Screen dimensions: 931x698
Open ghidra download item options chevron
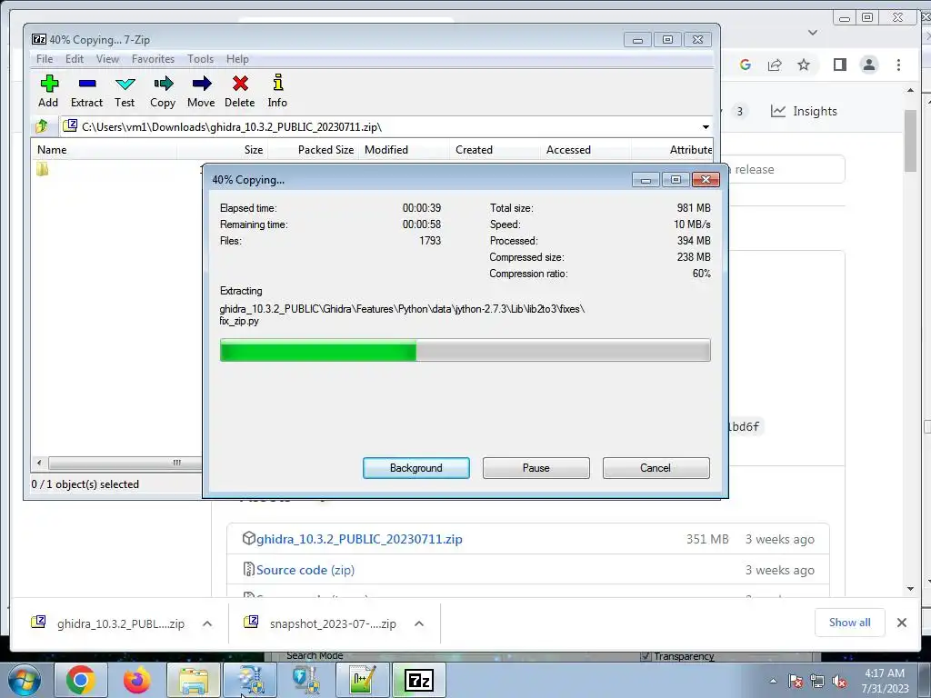pos(207,623)
